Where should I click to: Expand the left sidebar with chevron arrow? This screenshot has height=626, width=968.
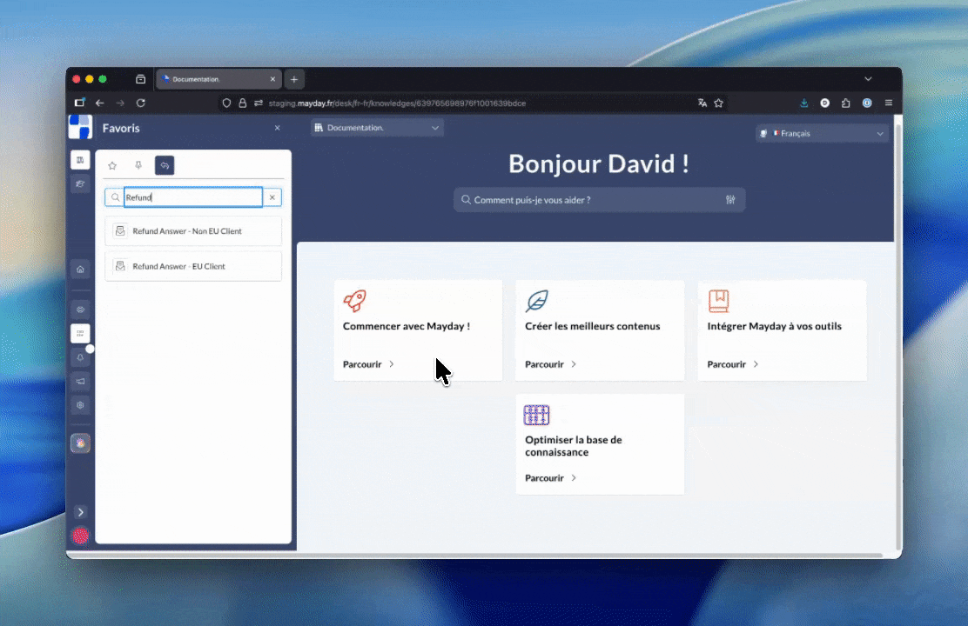pyautogui.click(x=80, y=512)
